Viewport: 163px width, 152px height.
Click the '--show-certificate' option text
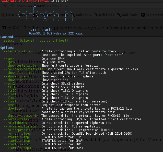(20, 66)
